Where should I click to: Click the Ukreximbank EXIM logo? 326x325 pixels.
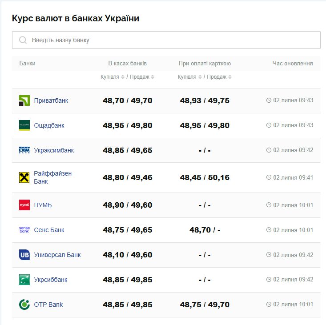pyautogui.click(x=24, y=150)
